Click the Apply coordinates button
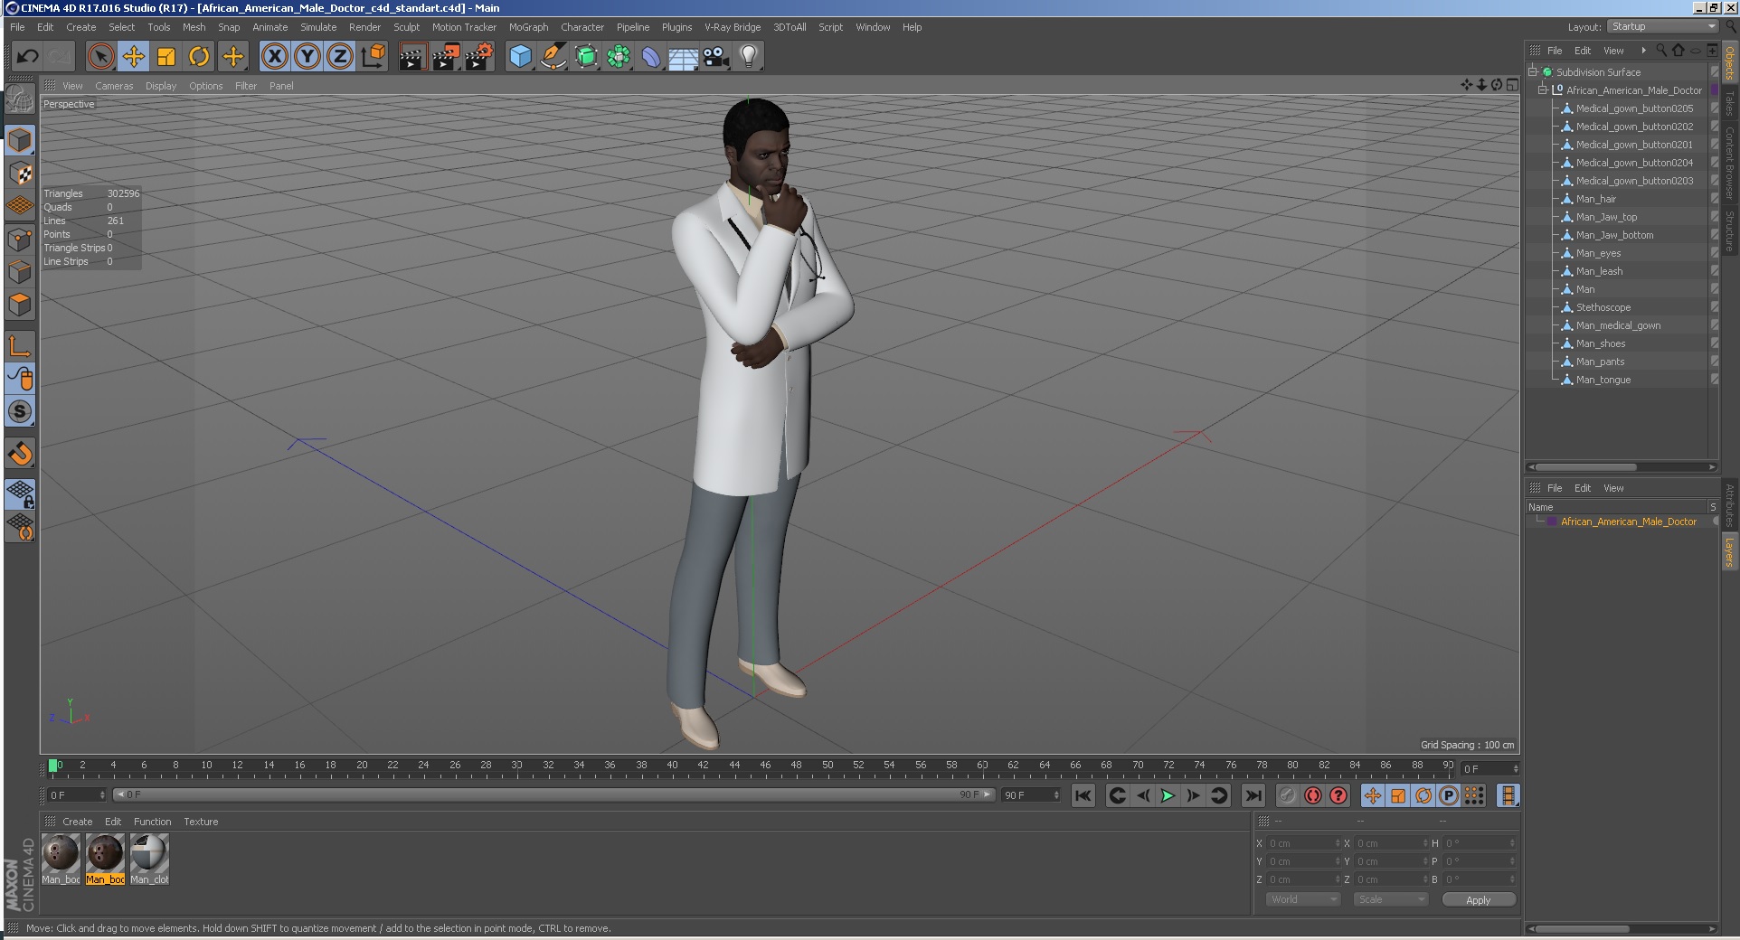Viewport: 1740px width, 940px height. (1479, 899)
